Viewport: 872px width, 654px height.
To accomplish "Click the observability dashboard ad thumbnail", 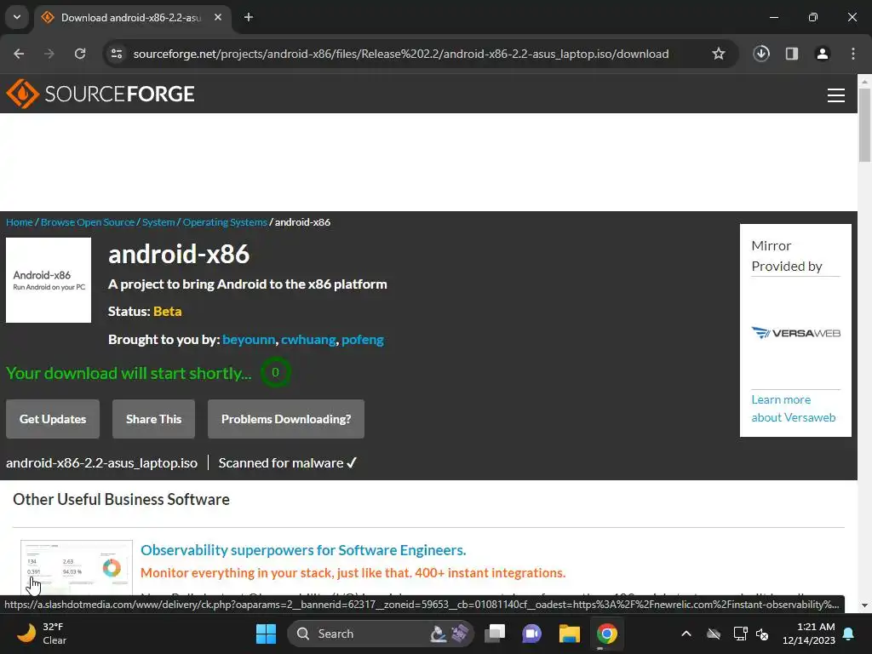I will click(77, 567).
